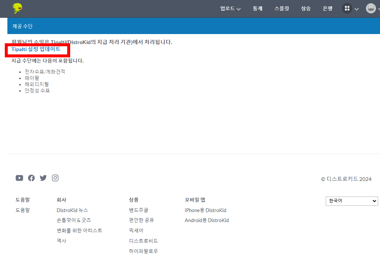The height and width of the screenshot is (255, 380).
Task: Open the Twitter social icon
Action: tap(43, 178)
